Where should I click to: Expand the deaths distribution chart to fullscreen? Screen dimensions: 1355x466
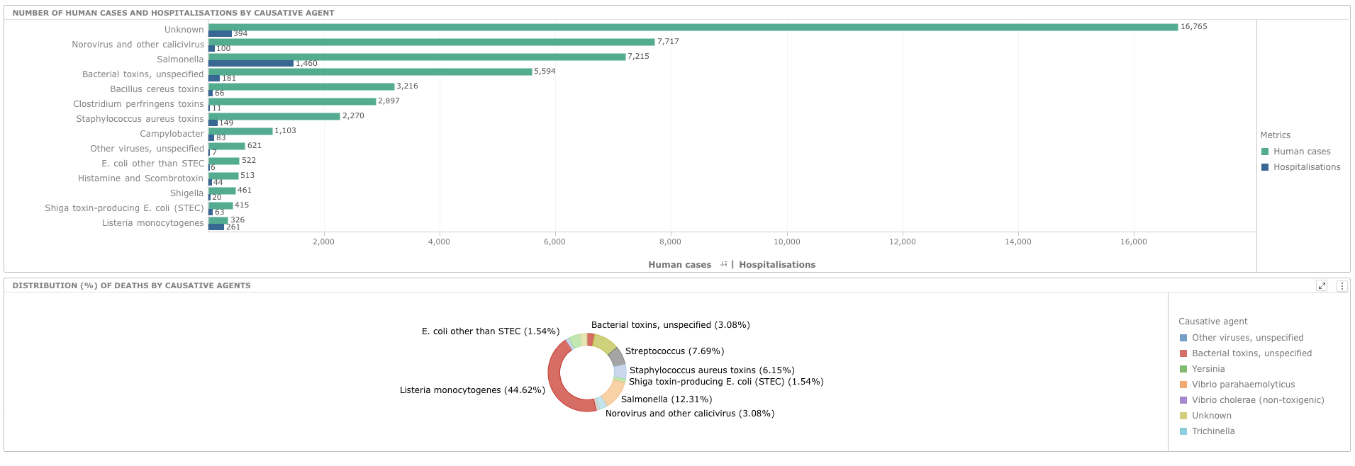point(1322,286)
